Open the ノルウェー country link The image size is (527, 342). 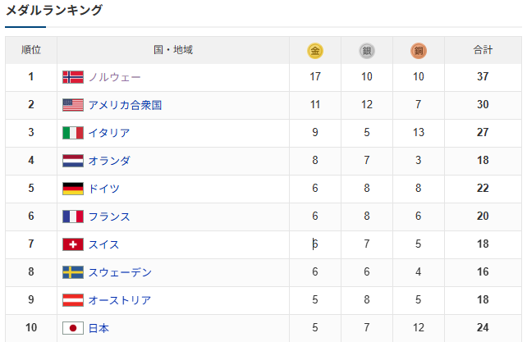(x=114, y=77)
